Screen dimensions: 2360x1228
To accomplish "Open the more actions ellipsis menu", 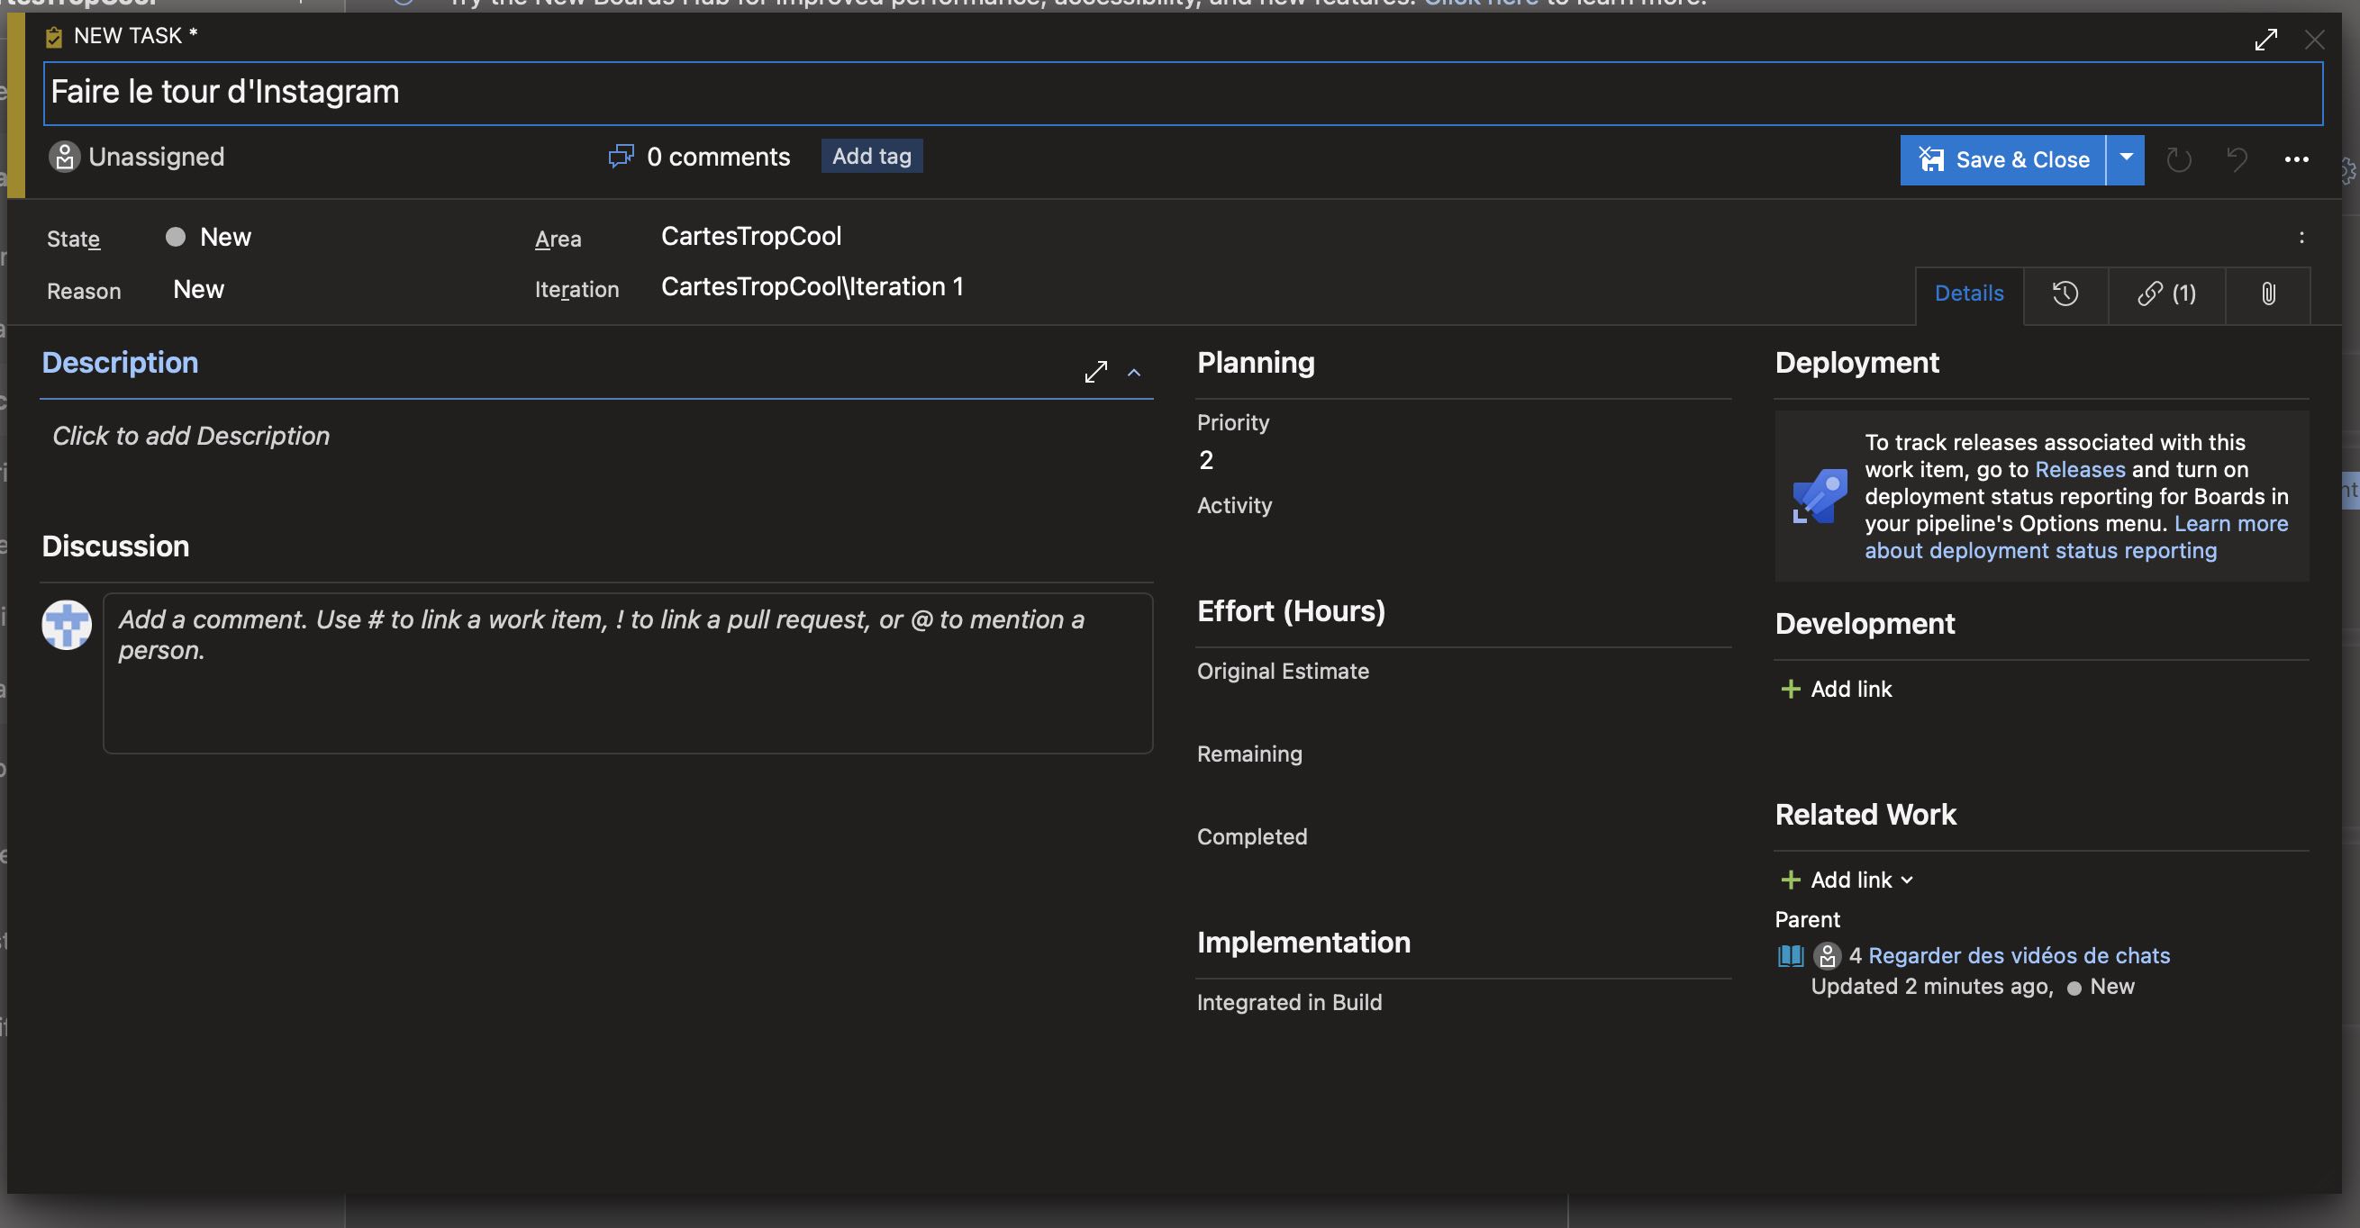I will tap(2296, 159).
